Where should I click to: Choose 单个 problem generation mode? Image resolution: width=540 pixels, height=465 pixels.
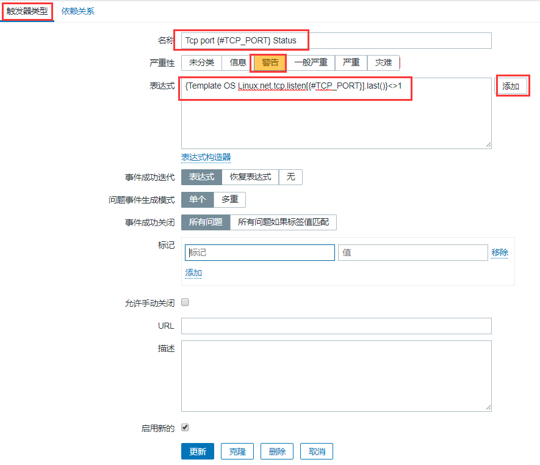[x=197, y=200]
